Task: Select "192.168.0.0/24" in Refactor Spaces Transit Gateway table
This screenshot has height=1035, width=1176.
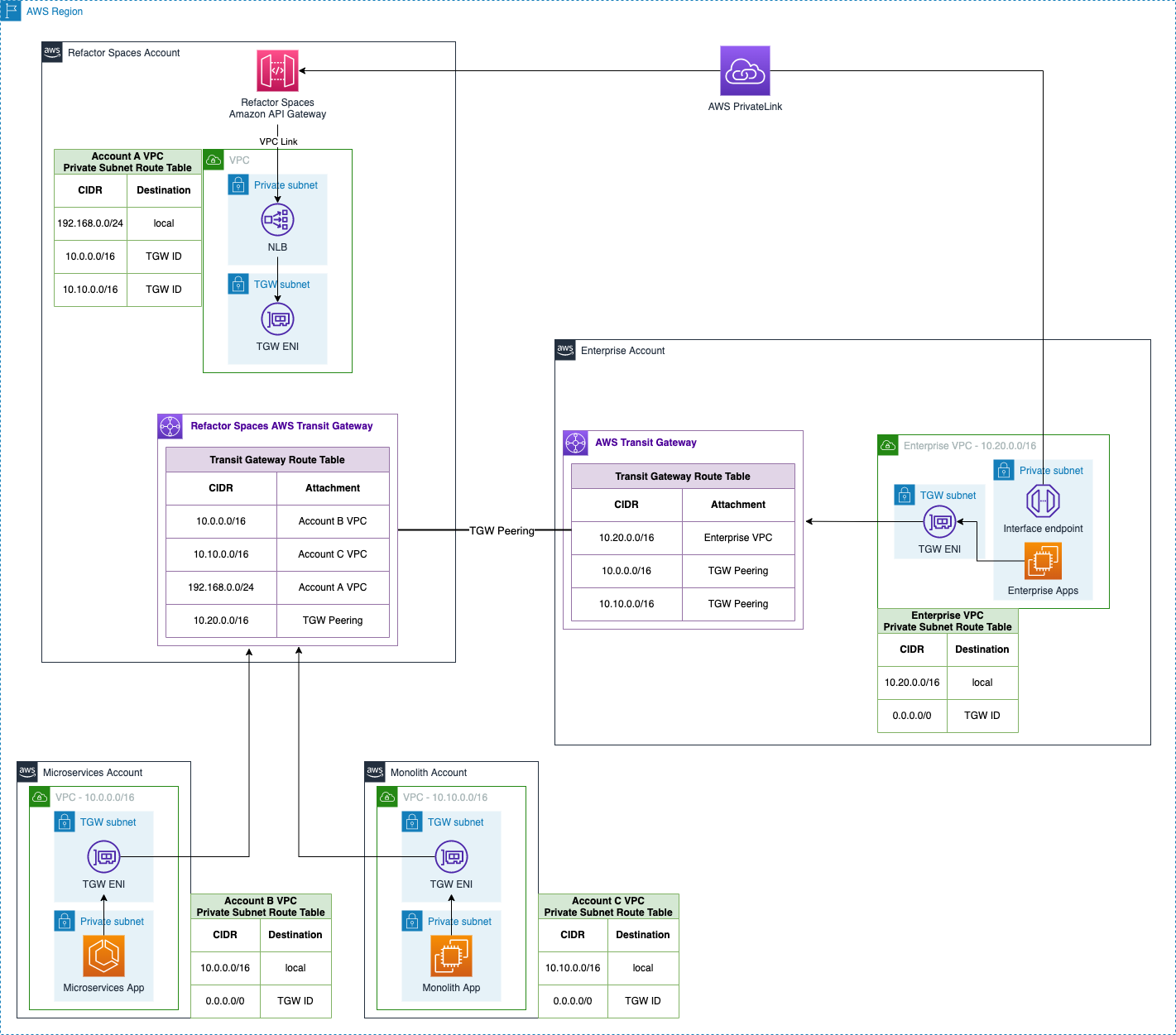Action: click(x=221, y=587)
